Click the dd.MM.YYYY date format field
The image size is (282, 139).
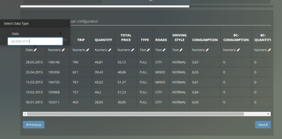click(x=35, y=41)
